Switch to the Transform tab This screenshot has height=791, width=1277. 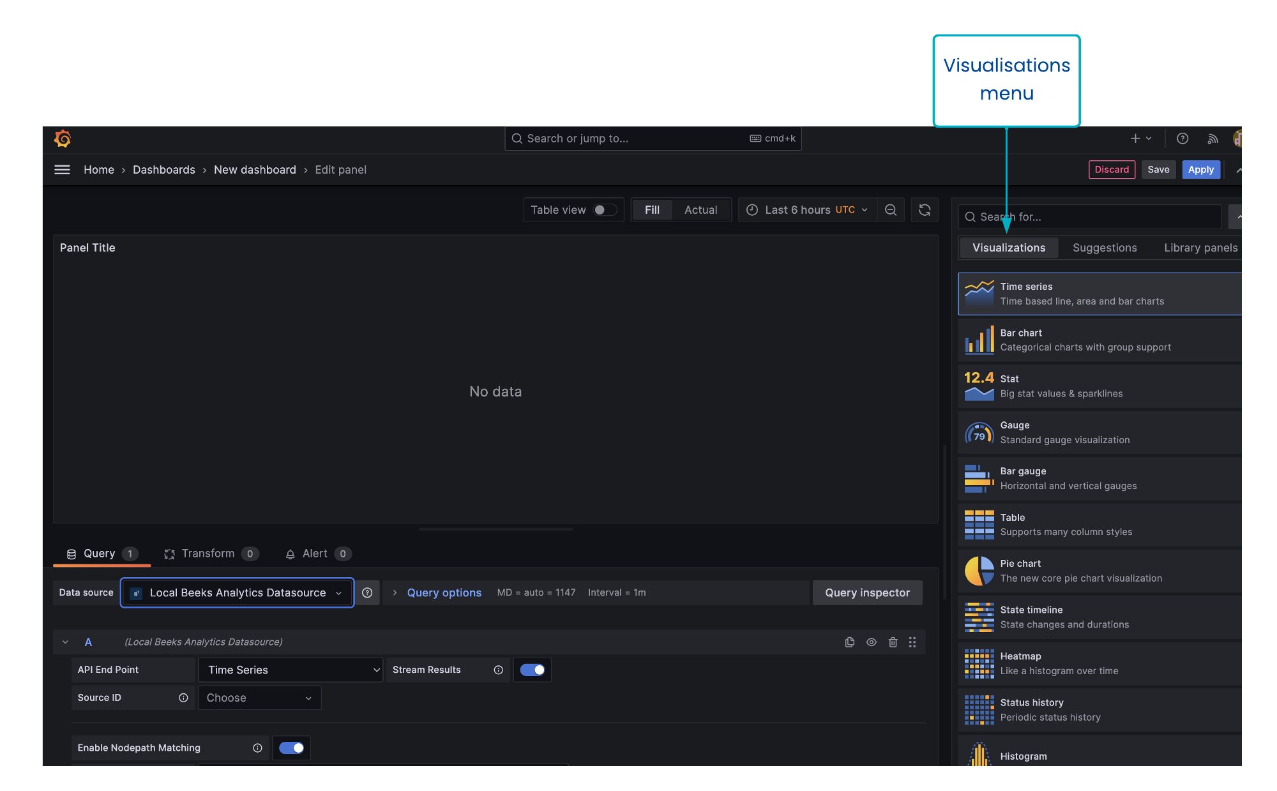211,554
